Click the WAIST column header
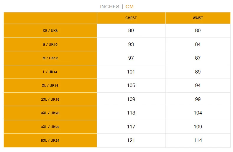This screenshot has height=152, width=233. click(x=198, y=18)
